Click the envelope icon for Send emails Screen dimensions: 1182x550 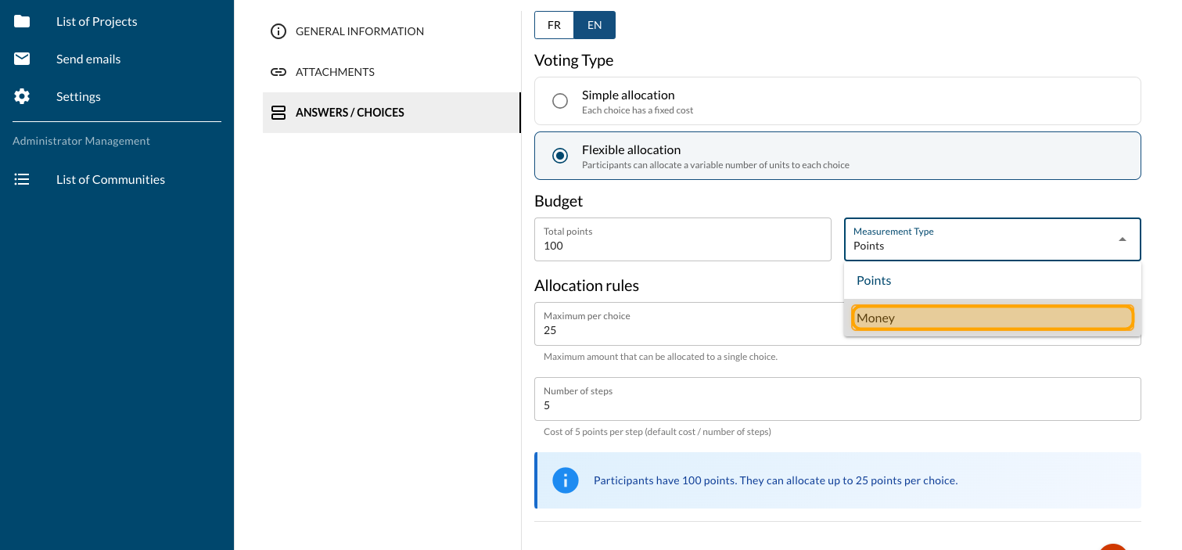tap(22, 59)
